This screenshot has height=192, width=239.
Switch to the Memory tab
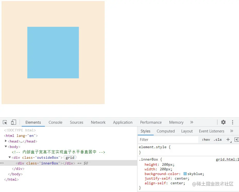pos(176,122)
